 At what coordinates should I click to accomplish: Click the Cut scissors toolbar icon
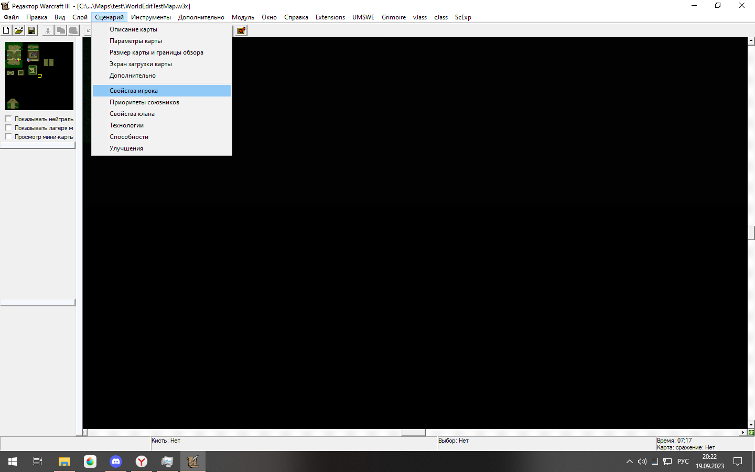pos(48,30)
